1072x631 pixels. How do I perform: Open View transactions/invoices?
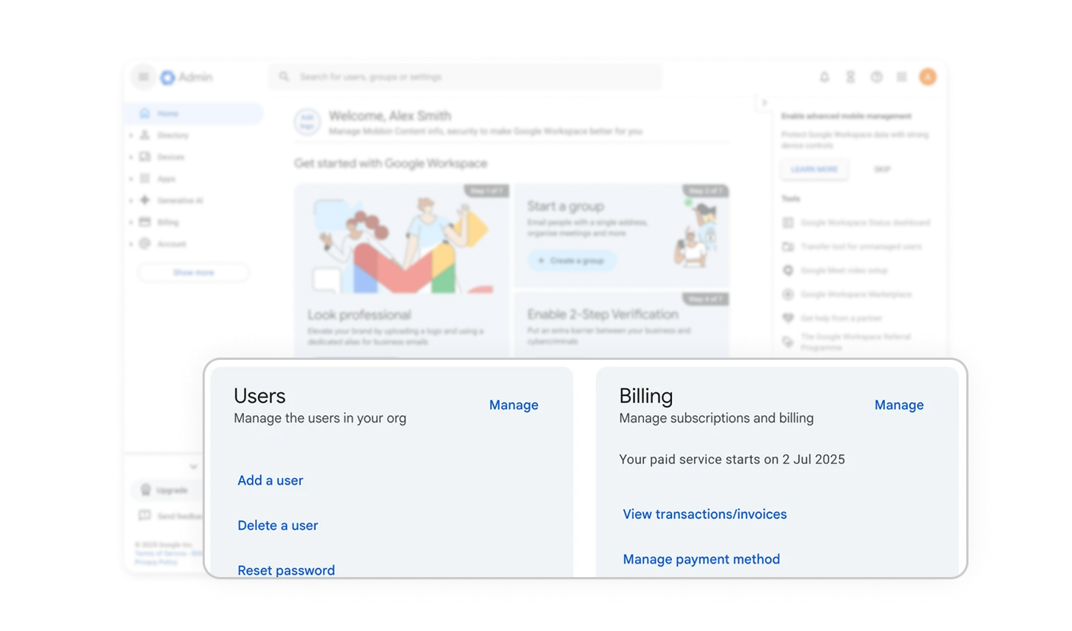[705, 514]
